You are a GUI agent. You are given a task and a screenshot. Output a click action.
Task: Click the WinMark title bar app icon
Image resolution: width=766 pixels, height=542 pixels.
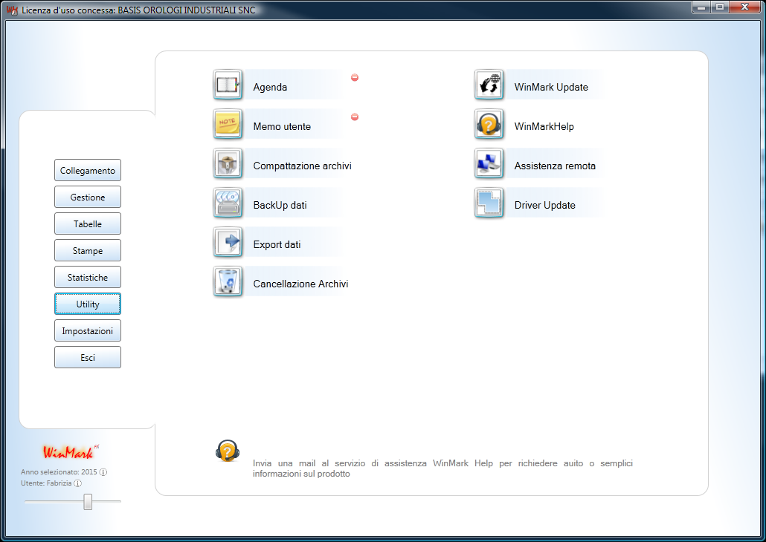(x=12, y=10)
